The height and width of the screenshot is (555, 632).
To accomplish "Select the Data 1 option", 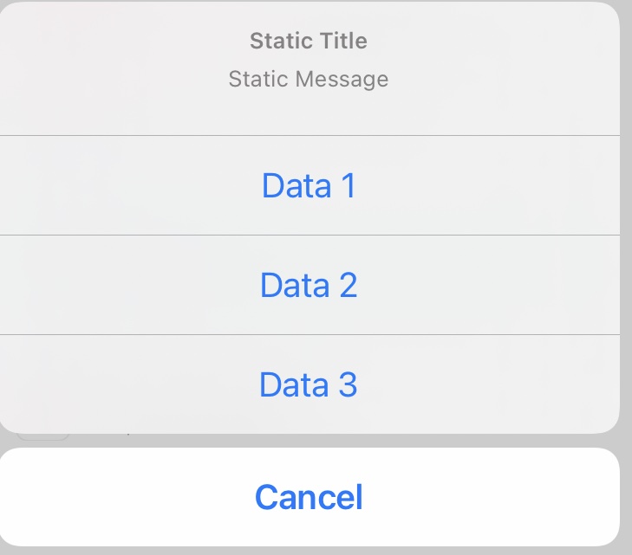I will coord(309,186).
